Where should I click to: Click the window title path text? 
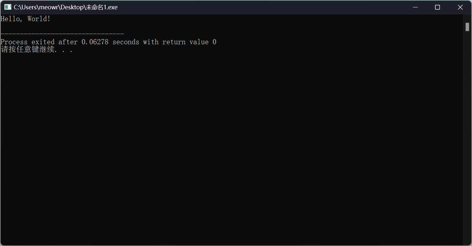66,7
